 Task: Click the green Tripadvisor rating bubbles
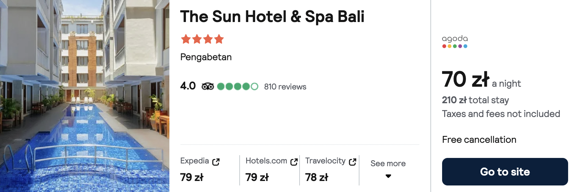click(238, 86)
